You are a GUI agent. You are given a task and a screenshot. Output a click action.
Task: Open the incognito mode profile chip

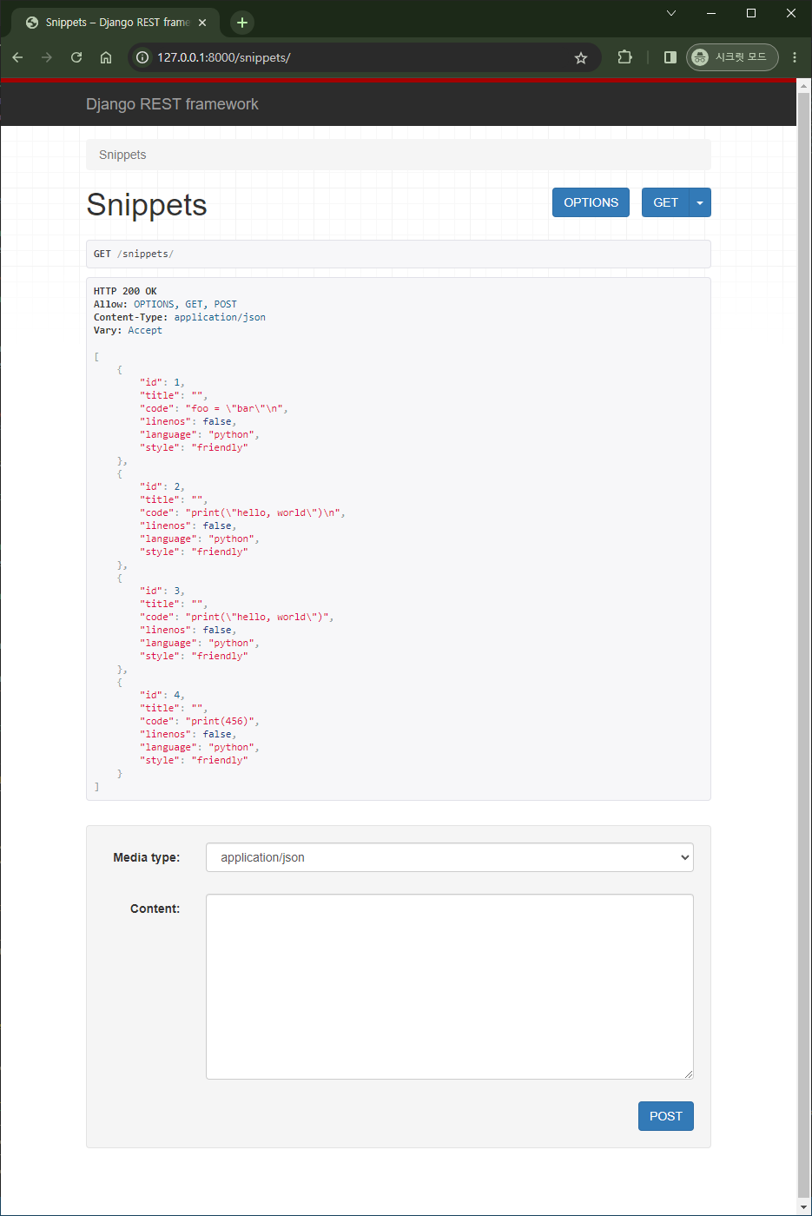732,57
